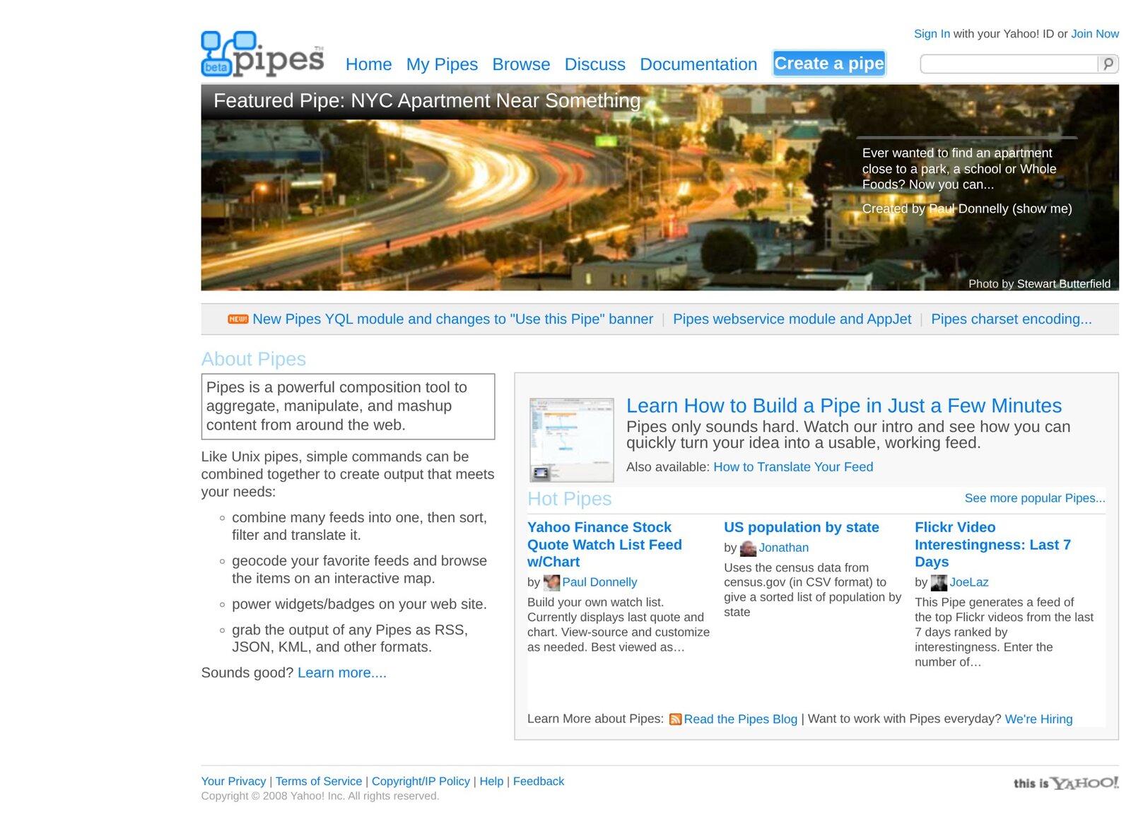Open 'Pipes charset encoding...' news link
The height and width of the screenshot is (814, 1131).
(1011, 319)
